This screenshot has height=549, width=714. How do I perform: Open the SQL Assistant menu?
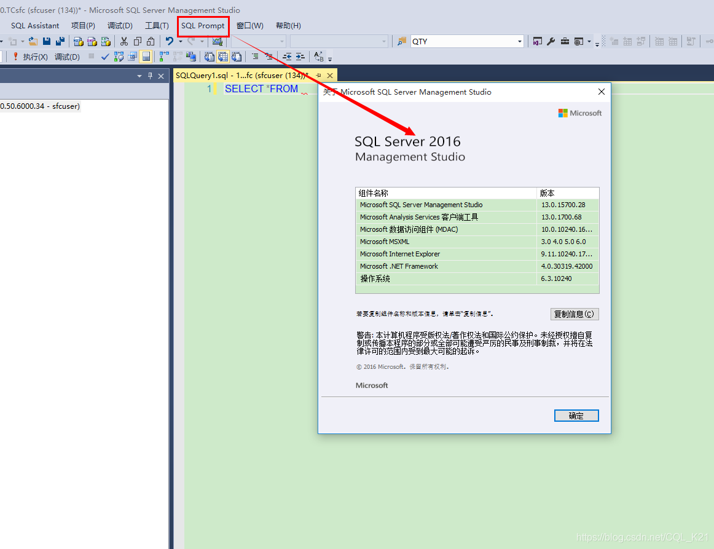pyautogui.click(x=35, y=26)
